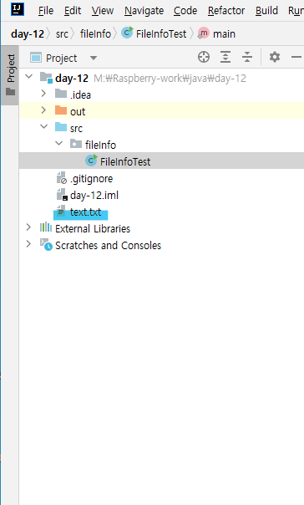Expand the out folder
The height and width of the screenshot is (505, 304).
point(43,110)
